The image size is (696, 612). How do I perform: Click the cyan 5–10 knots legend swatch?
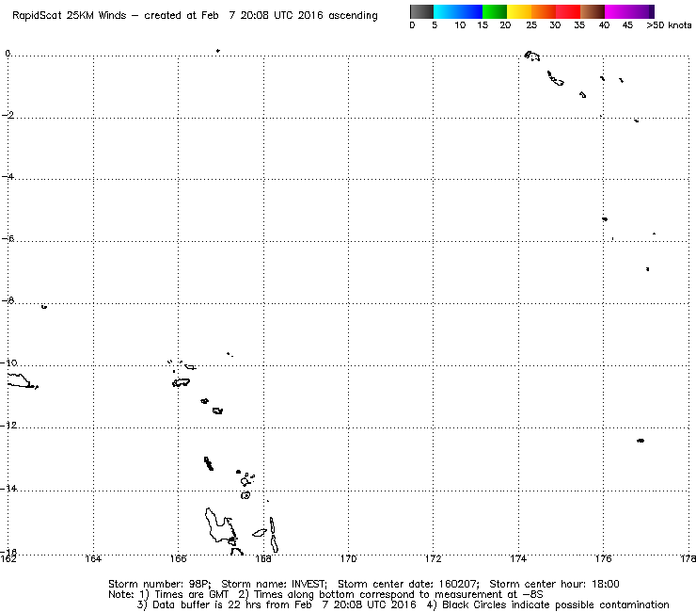pos(446,11)
